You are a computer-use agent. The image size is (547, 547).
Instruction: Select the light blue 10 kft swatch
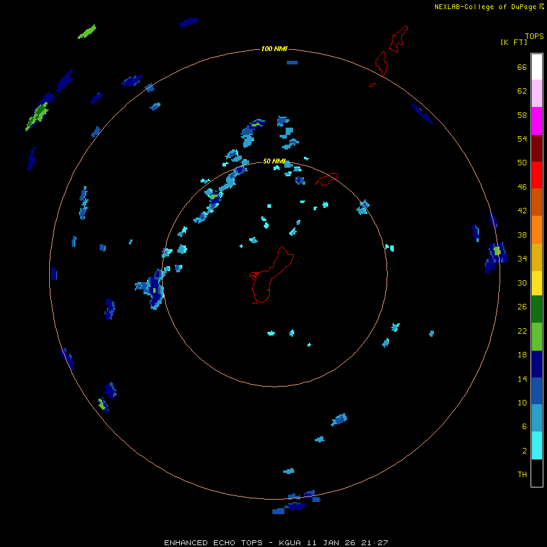(x=537, y=418)
